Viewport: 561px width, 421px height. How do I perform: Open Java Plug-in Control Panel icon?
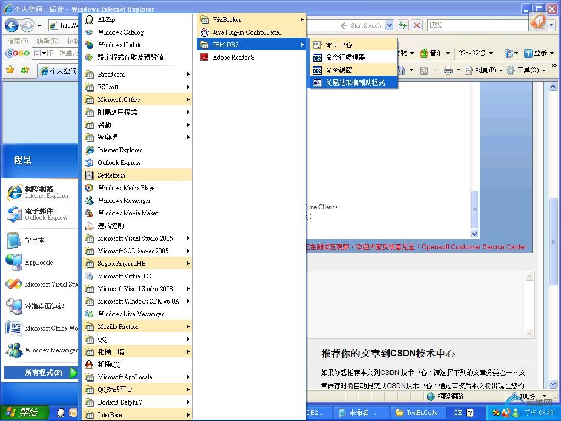click(x=204, y=32)
